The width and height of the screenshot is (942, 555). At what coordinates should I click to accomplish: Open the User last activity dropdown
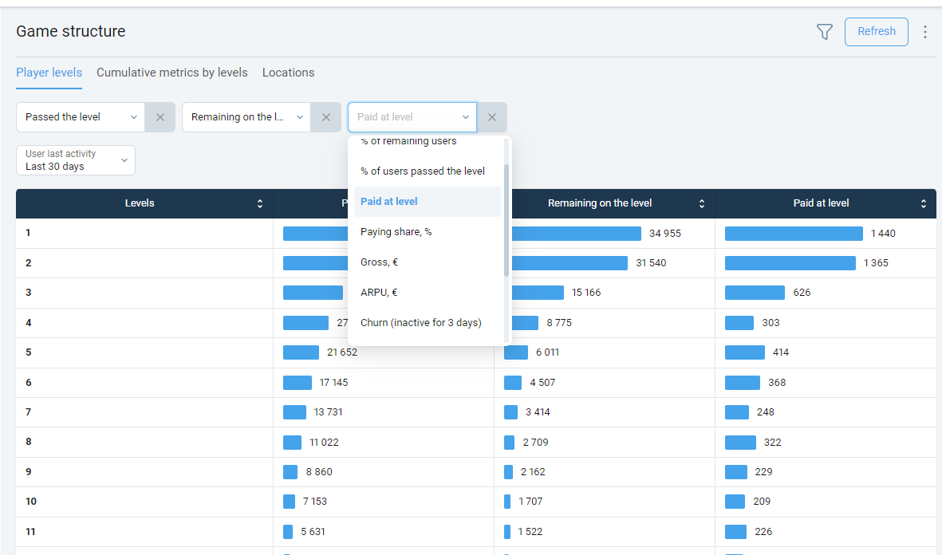point(76,160)
